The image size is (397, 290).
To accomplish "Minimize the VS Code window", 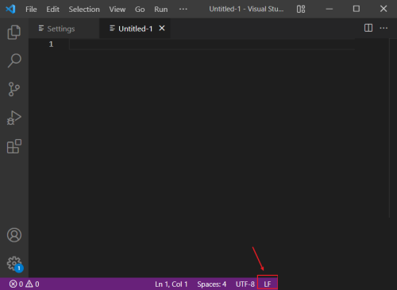I will (x=330, y=9).
